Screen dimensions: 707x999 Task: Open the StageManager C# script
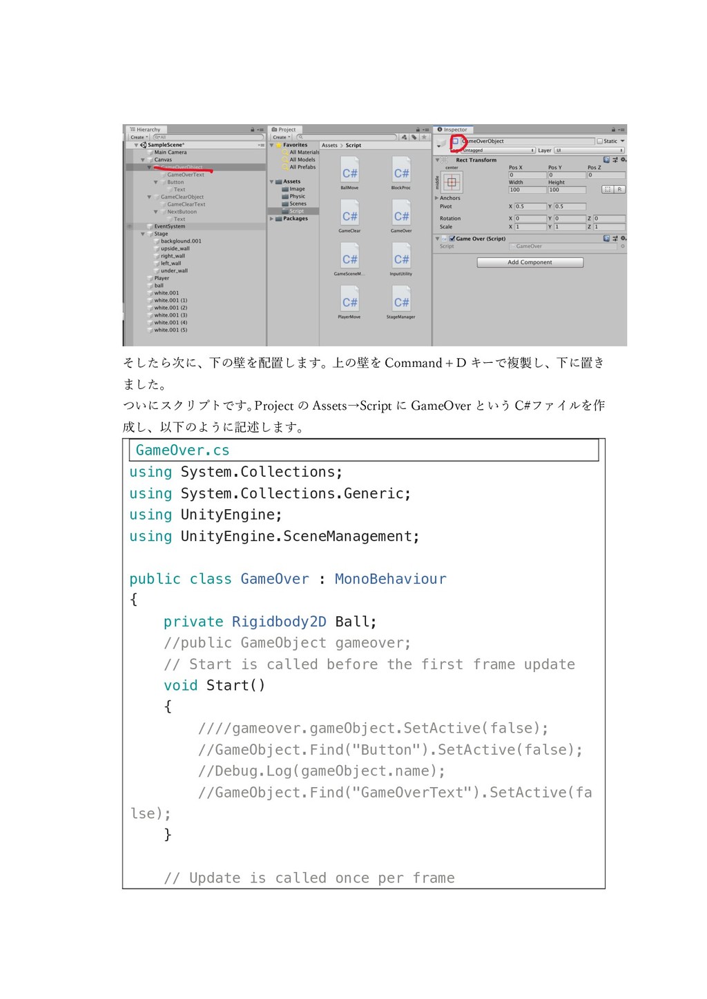point(401,304)
